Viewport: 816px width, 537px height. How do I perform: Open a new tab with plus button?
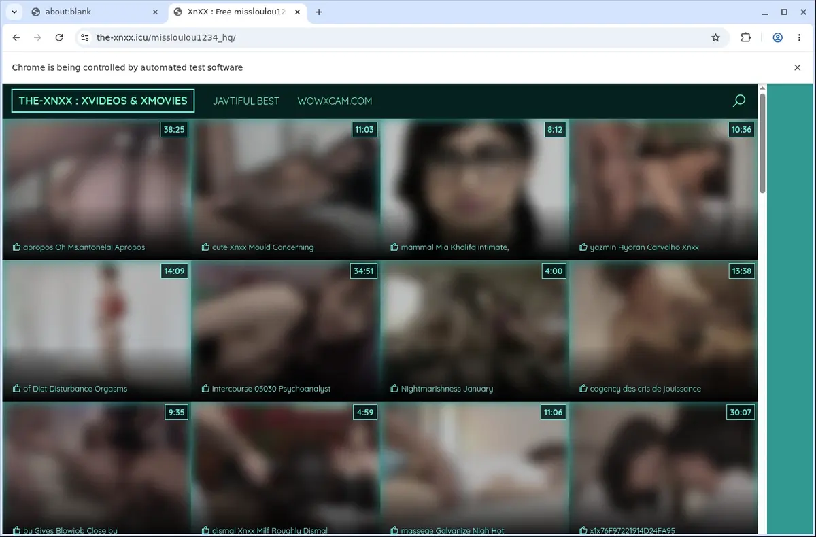pyautogui.click(x=319, y=12)
